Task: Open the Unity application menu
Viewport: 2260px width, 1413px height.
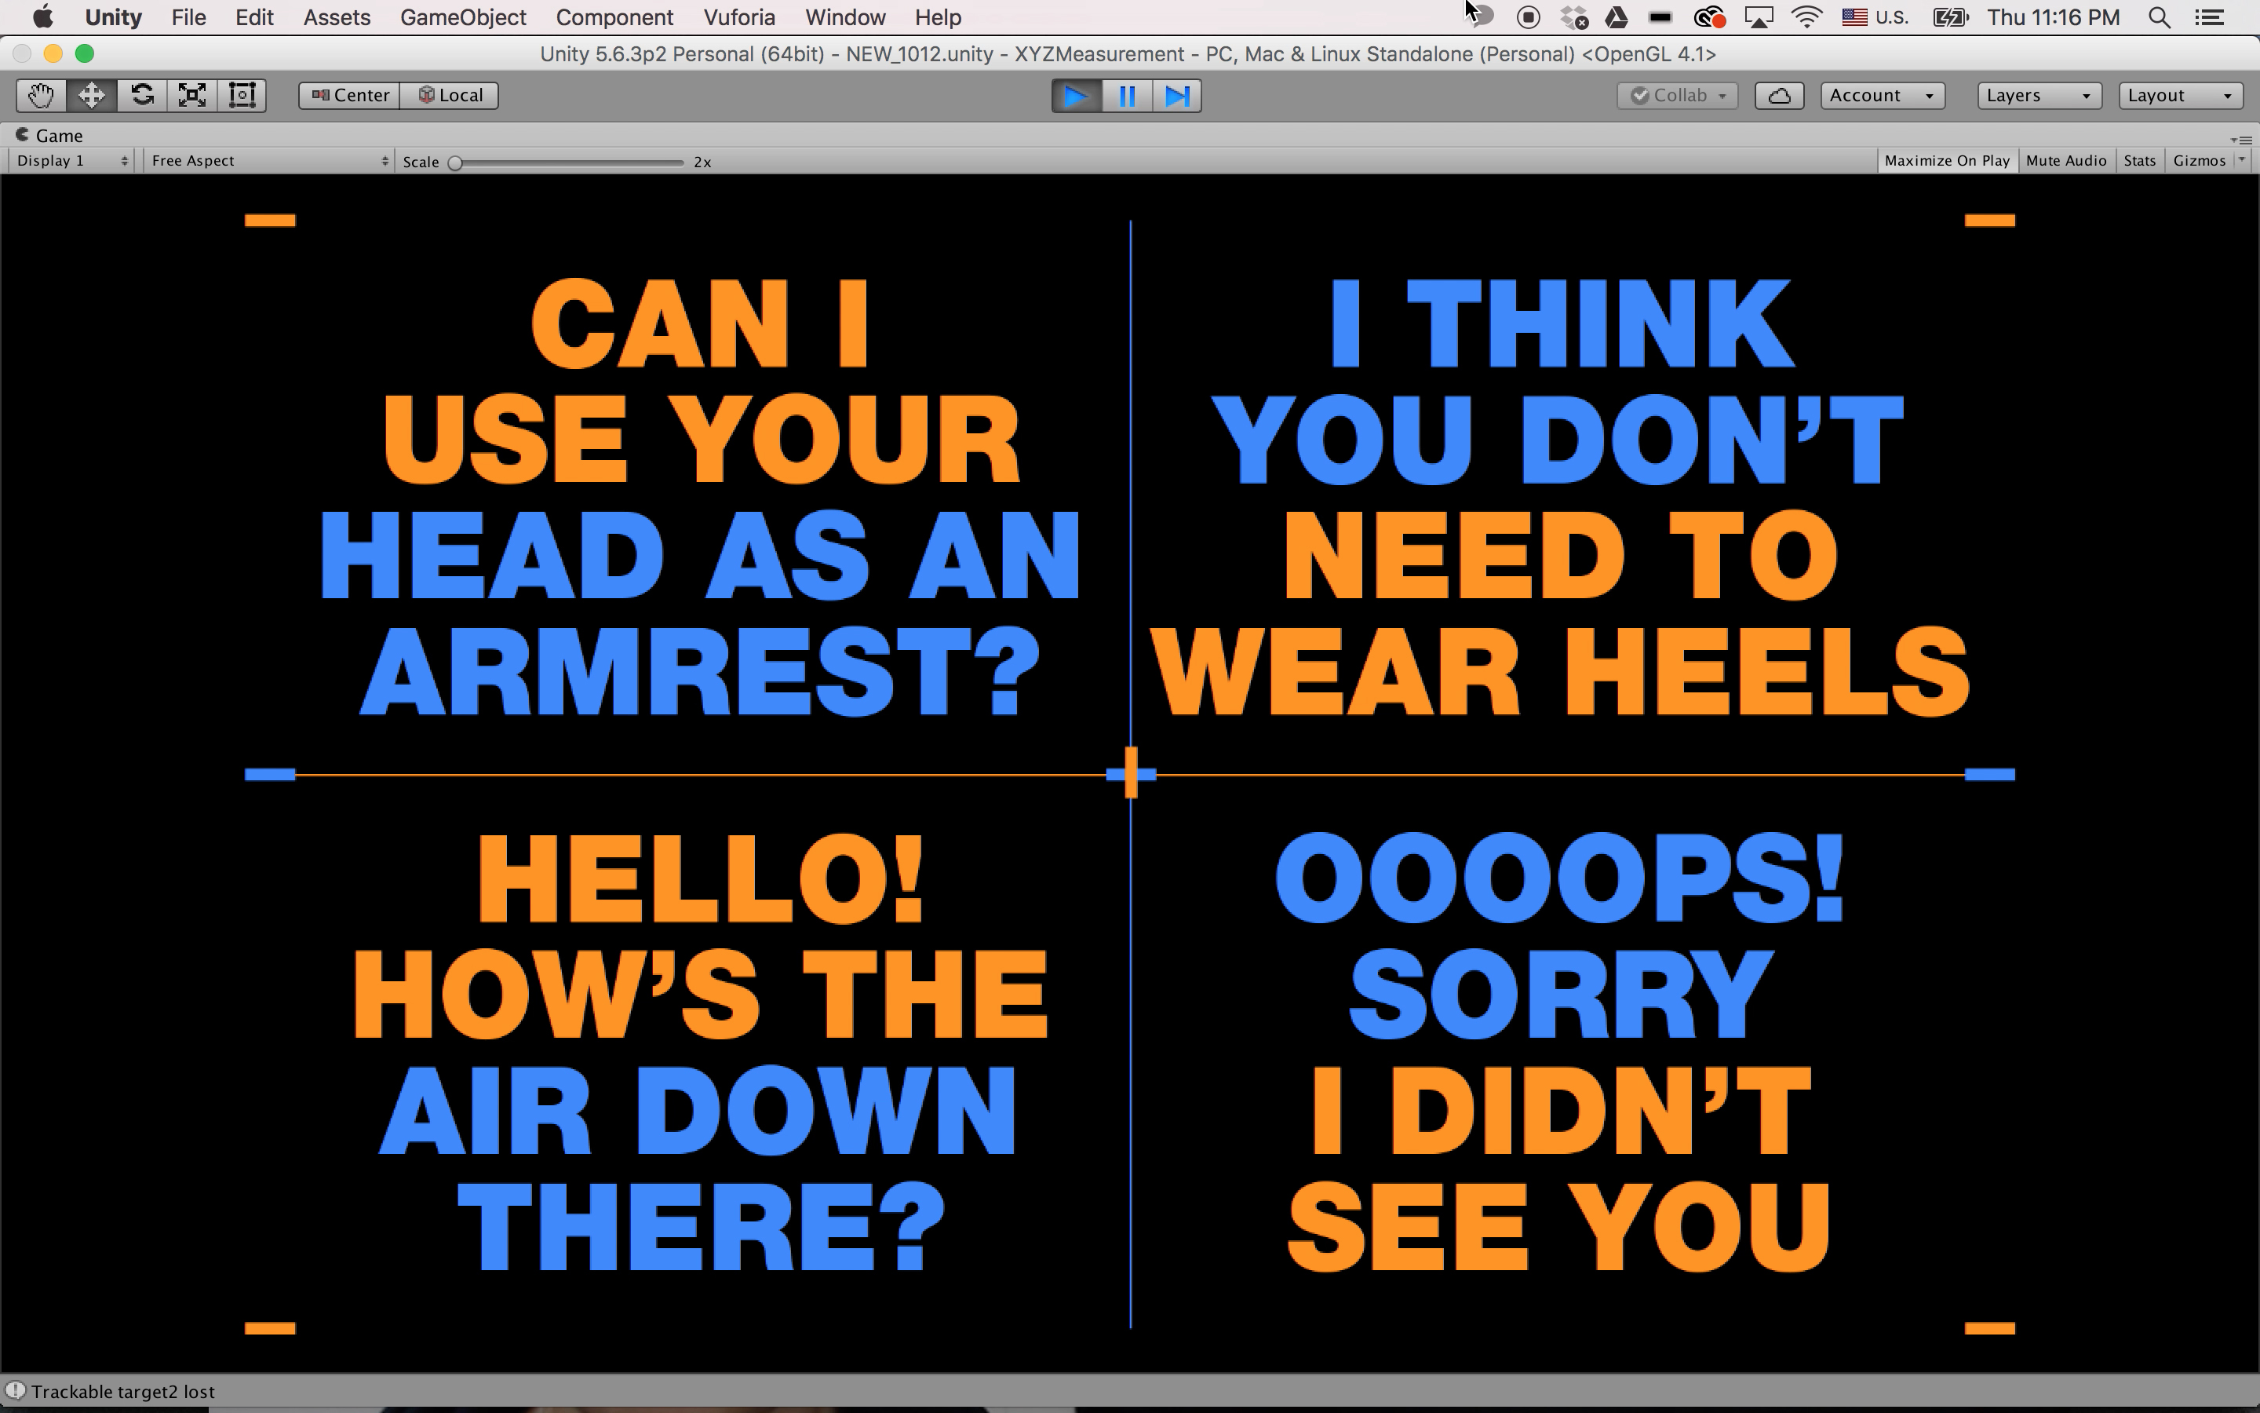Action: click(x=113, y=16)
